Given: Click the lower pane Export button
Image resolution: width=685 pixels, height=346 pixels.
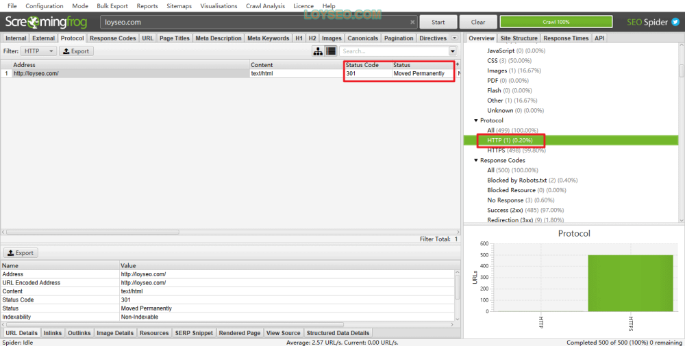Looking at the screenshot, I should point(21,252).
